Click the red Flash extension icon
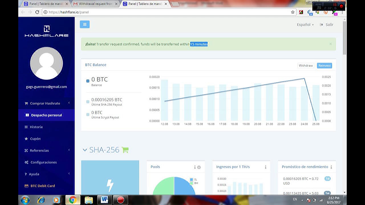Screen dimensions: 365x205 (301, 12)
